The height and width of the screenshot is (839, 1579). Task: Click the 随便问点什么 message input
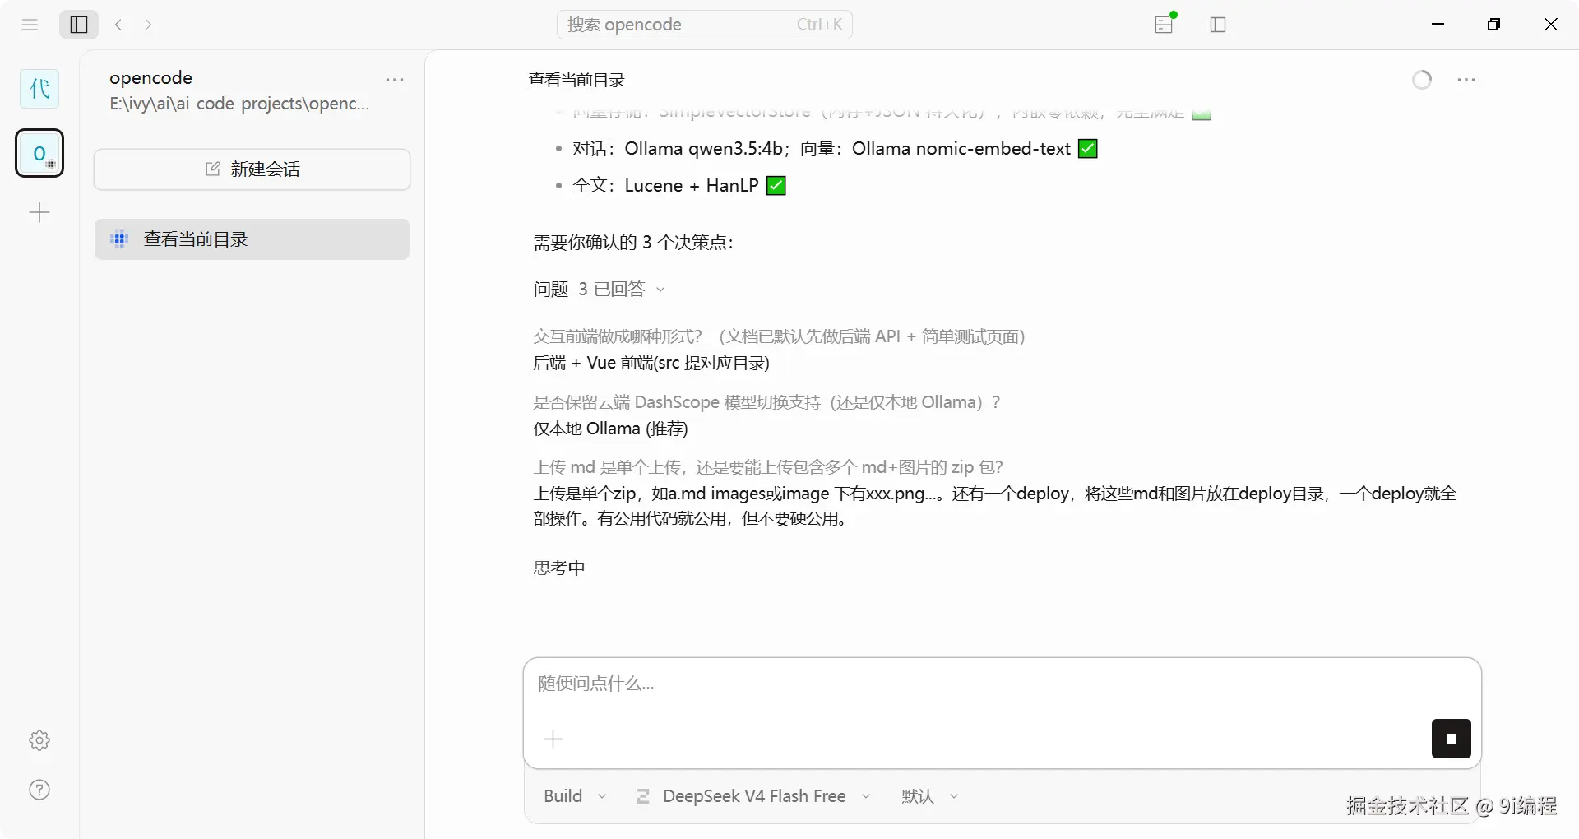point(1002,684)
